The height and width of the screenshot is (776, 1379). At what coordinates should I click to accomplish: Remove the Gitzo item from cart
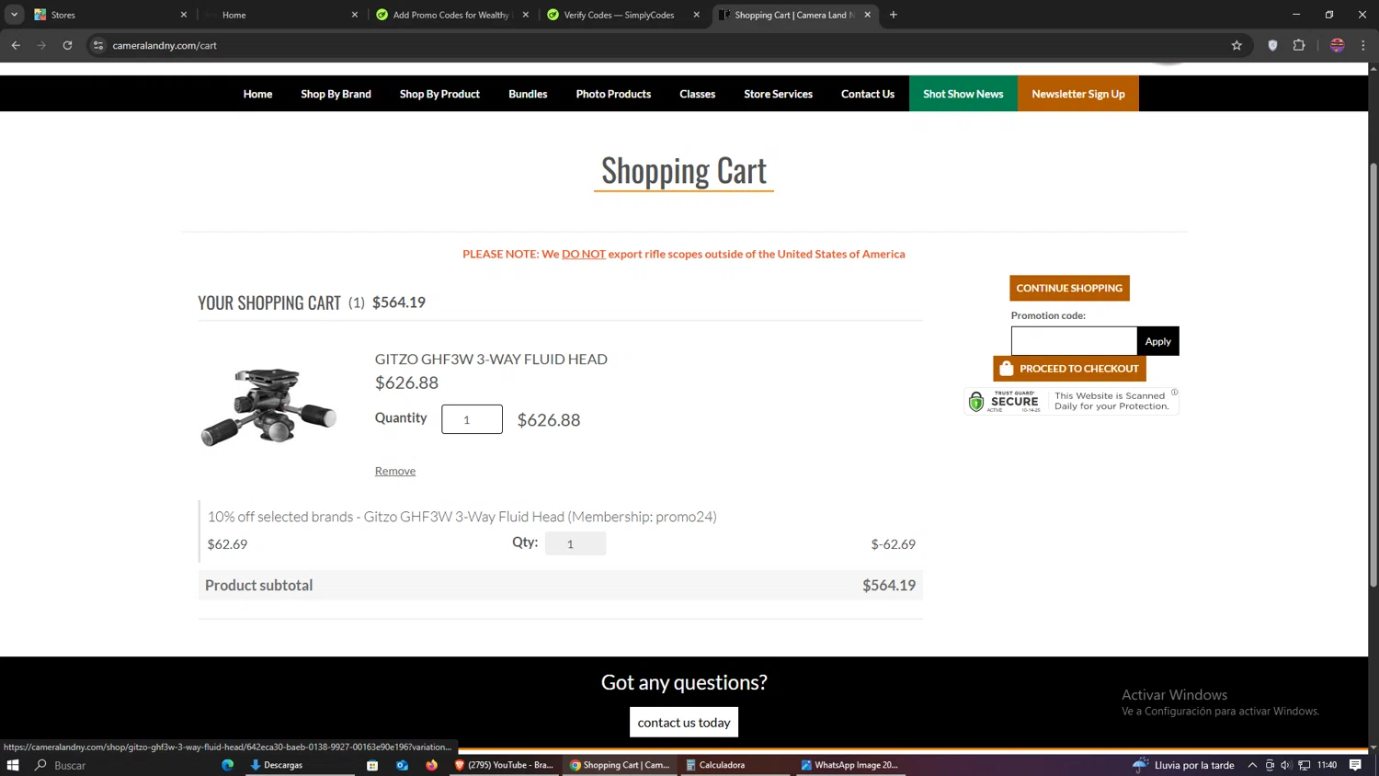point(395,471)
